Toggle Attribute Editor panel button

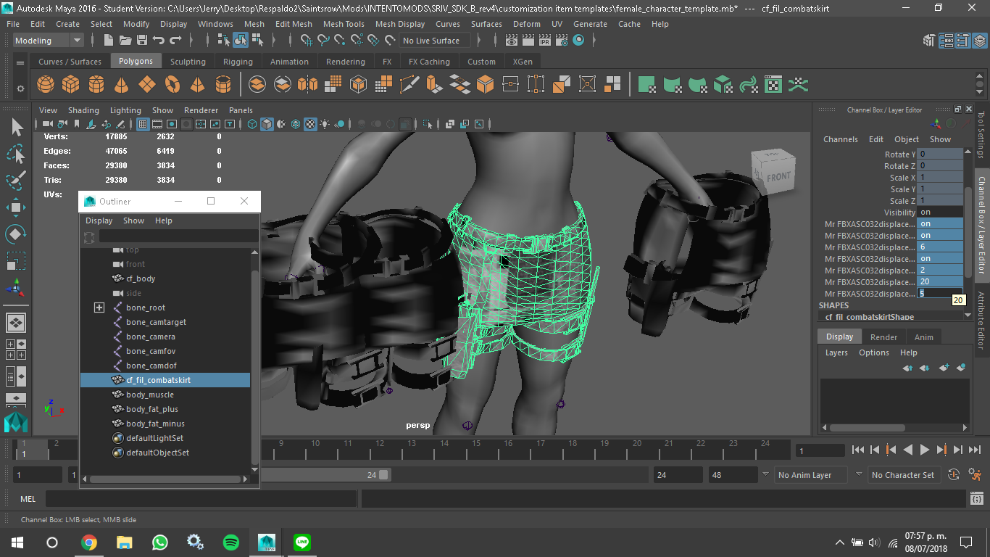tap(946, 41)
